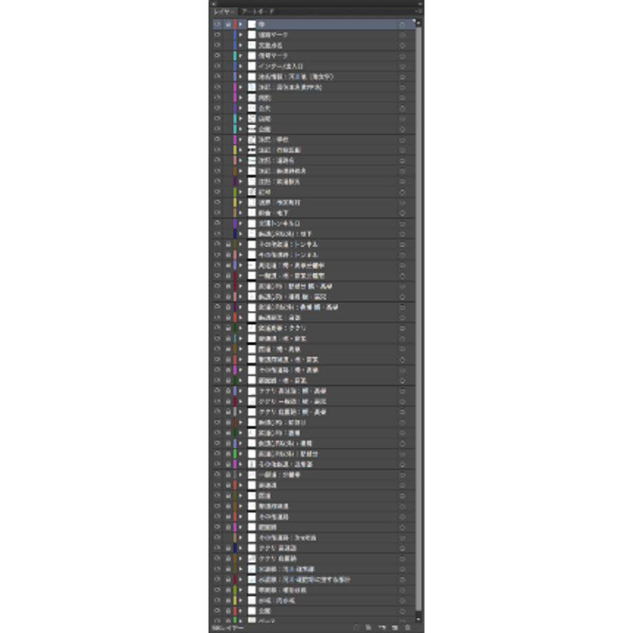Click the target circle of the インター出入口 layer
The image size is (633, 633).
pos(402,66)
